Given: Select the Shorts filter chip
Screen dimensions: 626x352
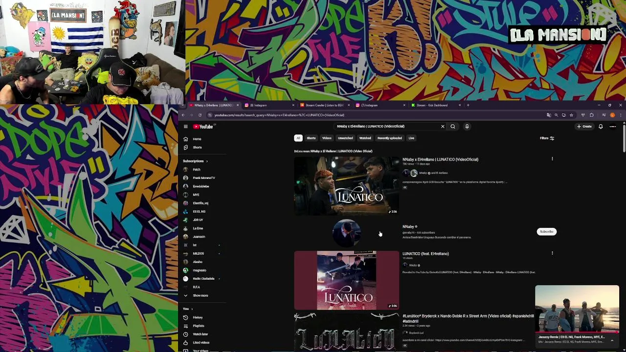Looking at the screenshot, I should pyautogui.click(x=311, y=138).
